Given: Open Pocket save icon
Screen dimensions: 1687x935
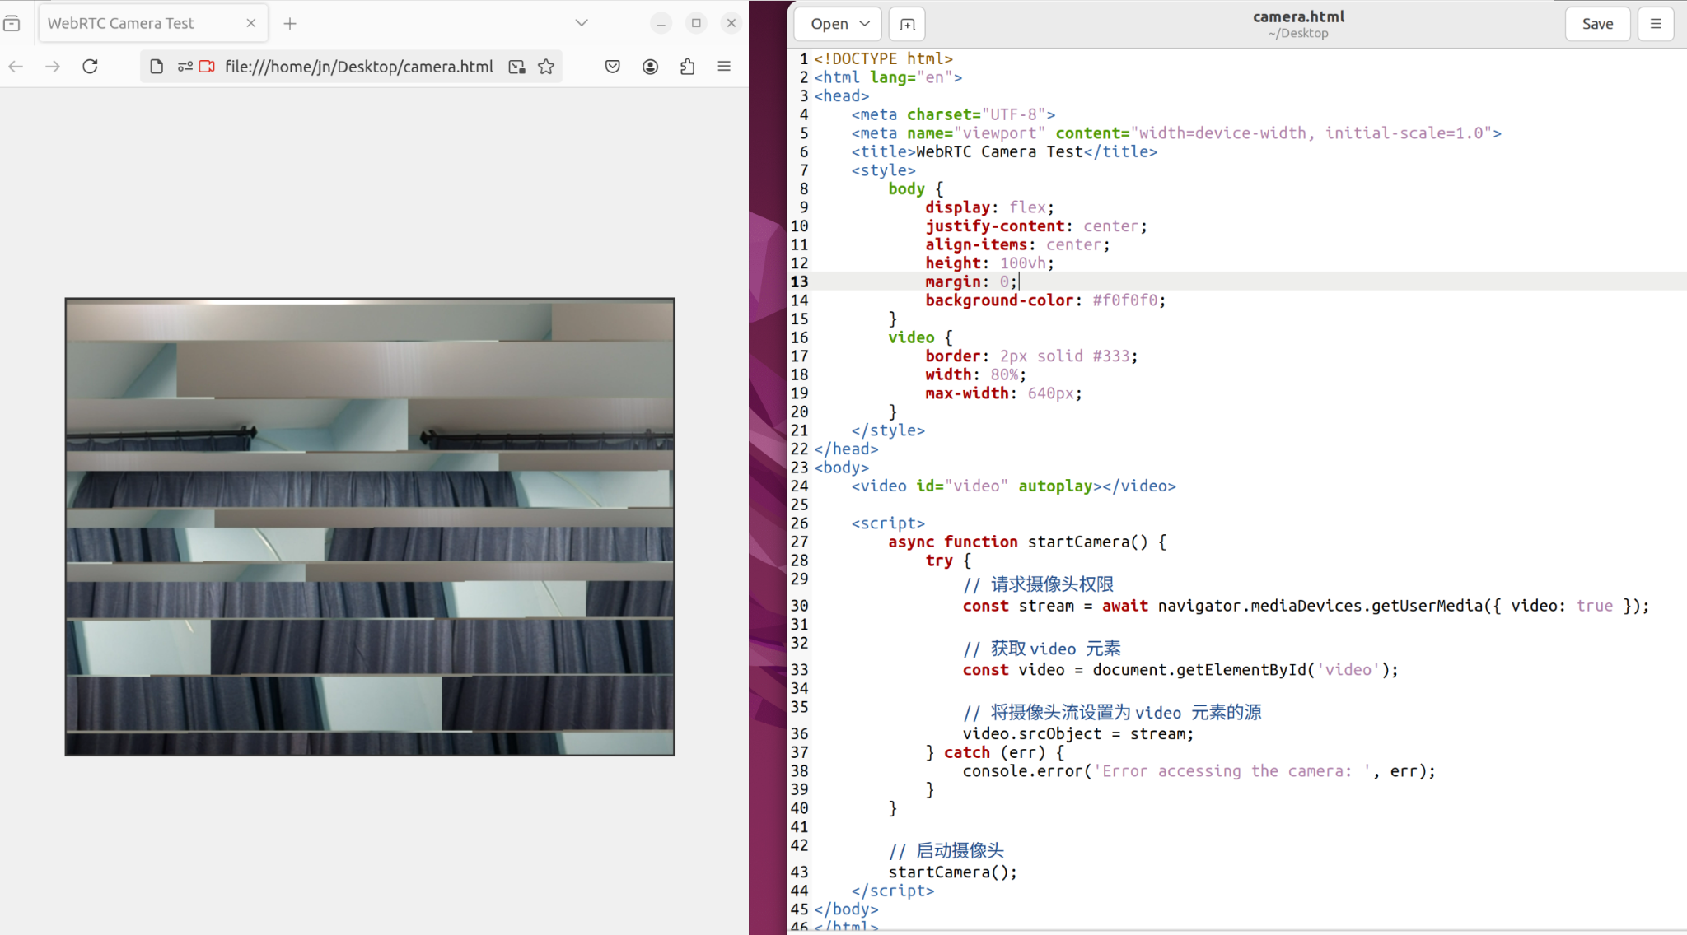Looking at the screenshot, I should tap(613, 67).
